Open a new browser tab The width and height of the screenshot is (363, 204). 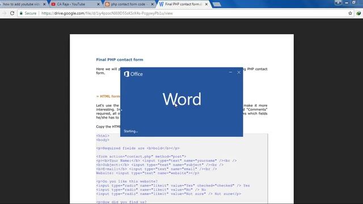pyautogui.click(x=217, y=5)
